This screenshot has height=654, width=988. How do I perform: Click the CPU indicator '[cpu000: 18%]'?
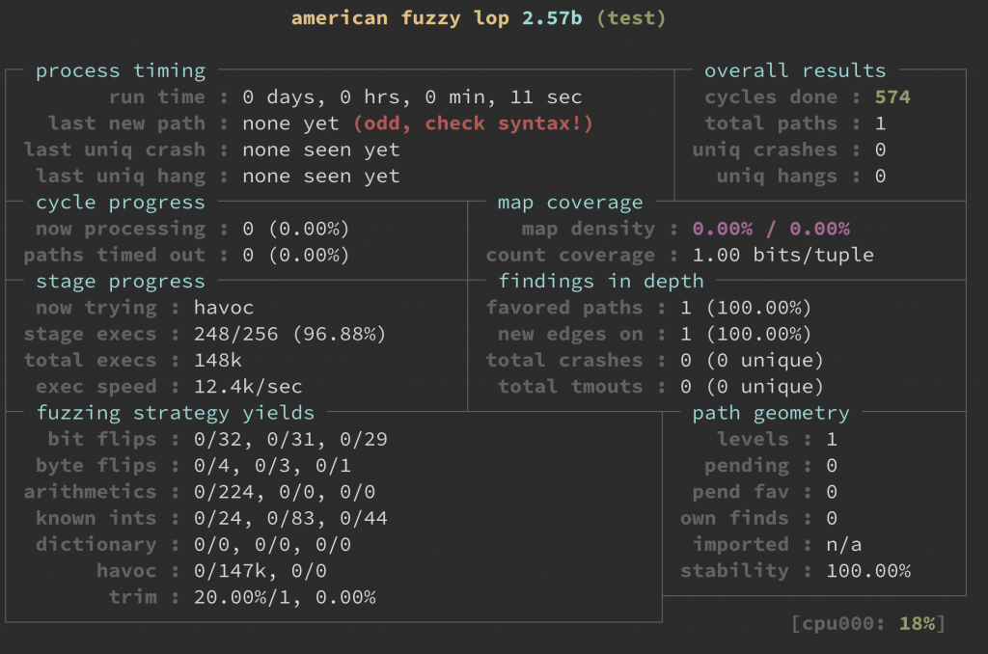868,624
